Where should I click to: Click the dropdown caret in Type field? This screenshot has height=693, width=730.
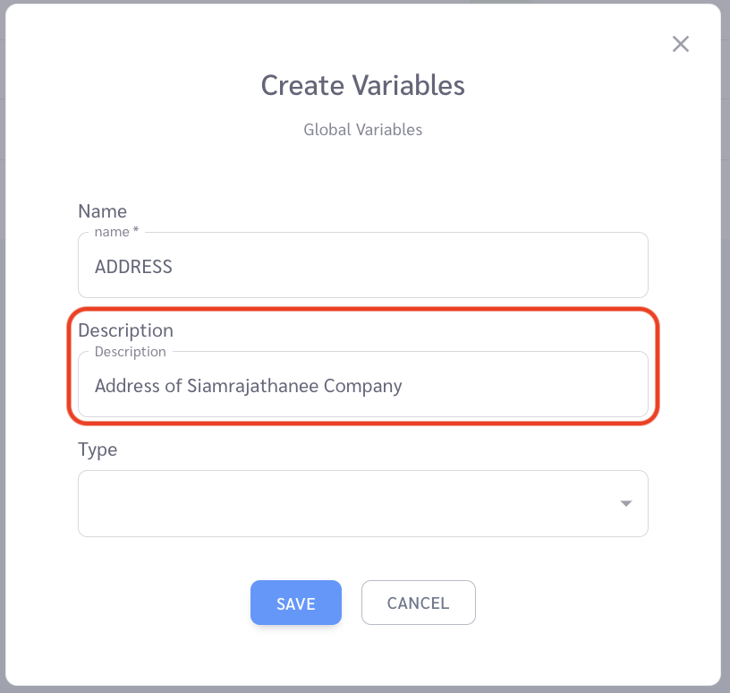click(625, 503)
